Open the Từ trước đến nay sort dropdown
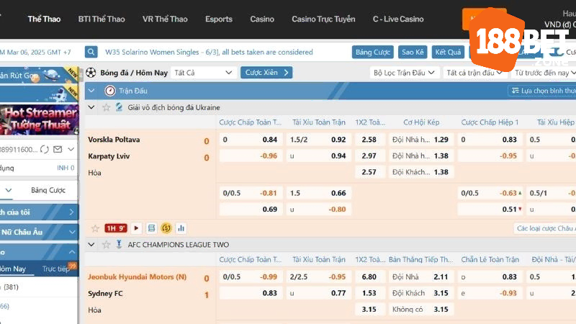Viewport: 576px width, 324px height. (545, 73)
